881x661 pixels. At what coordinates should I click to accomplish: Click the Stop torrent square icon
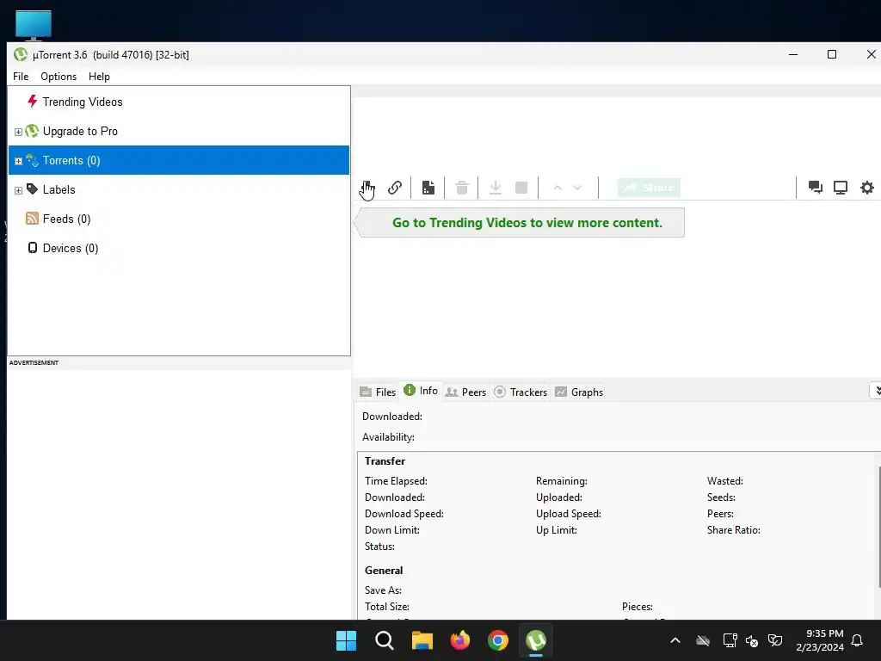(x=521, y=188)
